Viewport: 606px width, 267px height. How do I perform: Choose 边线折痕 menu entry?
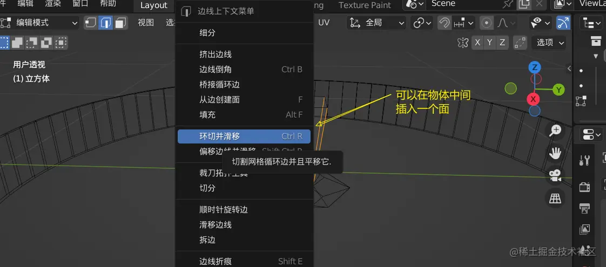coord(244,261)
